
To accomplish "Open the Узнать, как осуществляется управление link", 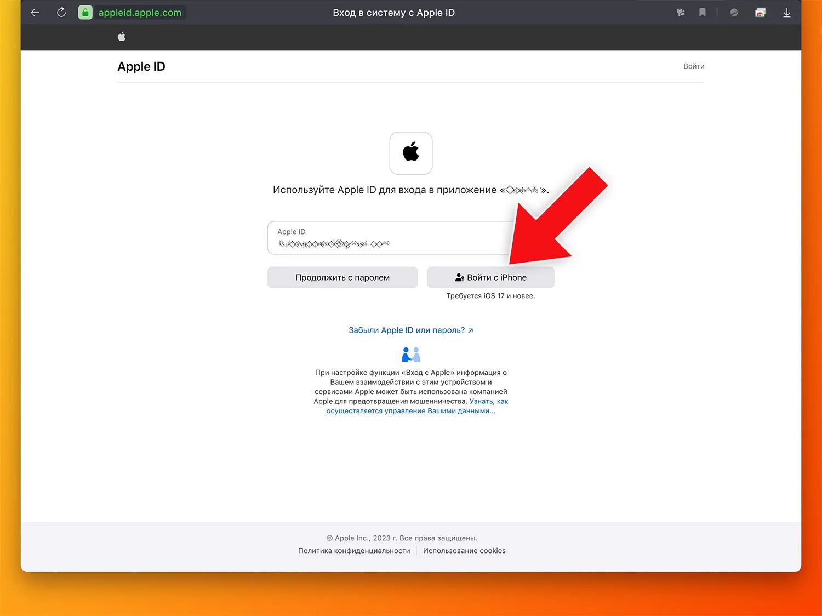I will pos(418,406).
